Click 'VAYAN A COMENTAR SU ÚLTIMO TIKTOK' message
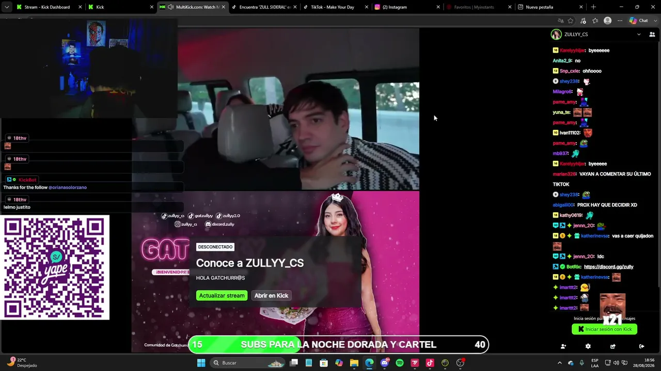Screen dimensions: 661x371 [x=602, y=179]
